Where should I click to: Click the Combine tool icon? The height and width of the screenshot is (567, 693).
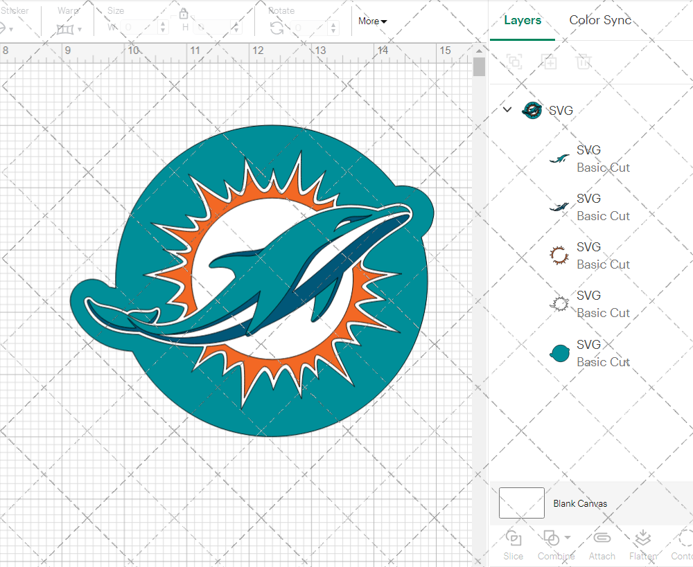coord(552,538)
